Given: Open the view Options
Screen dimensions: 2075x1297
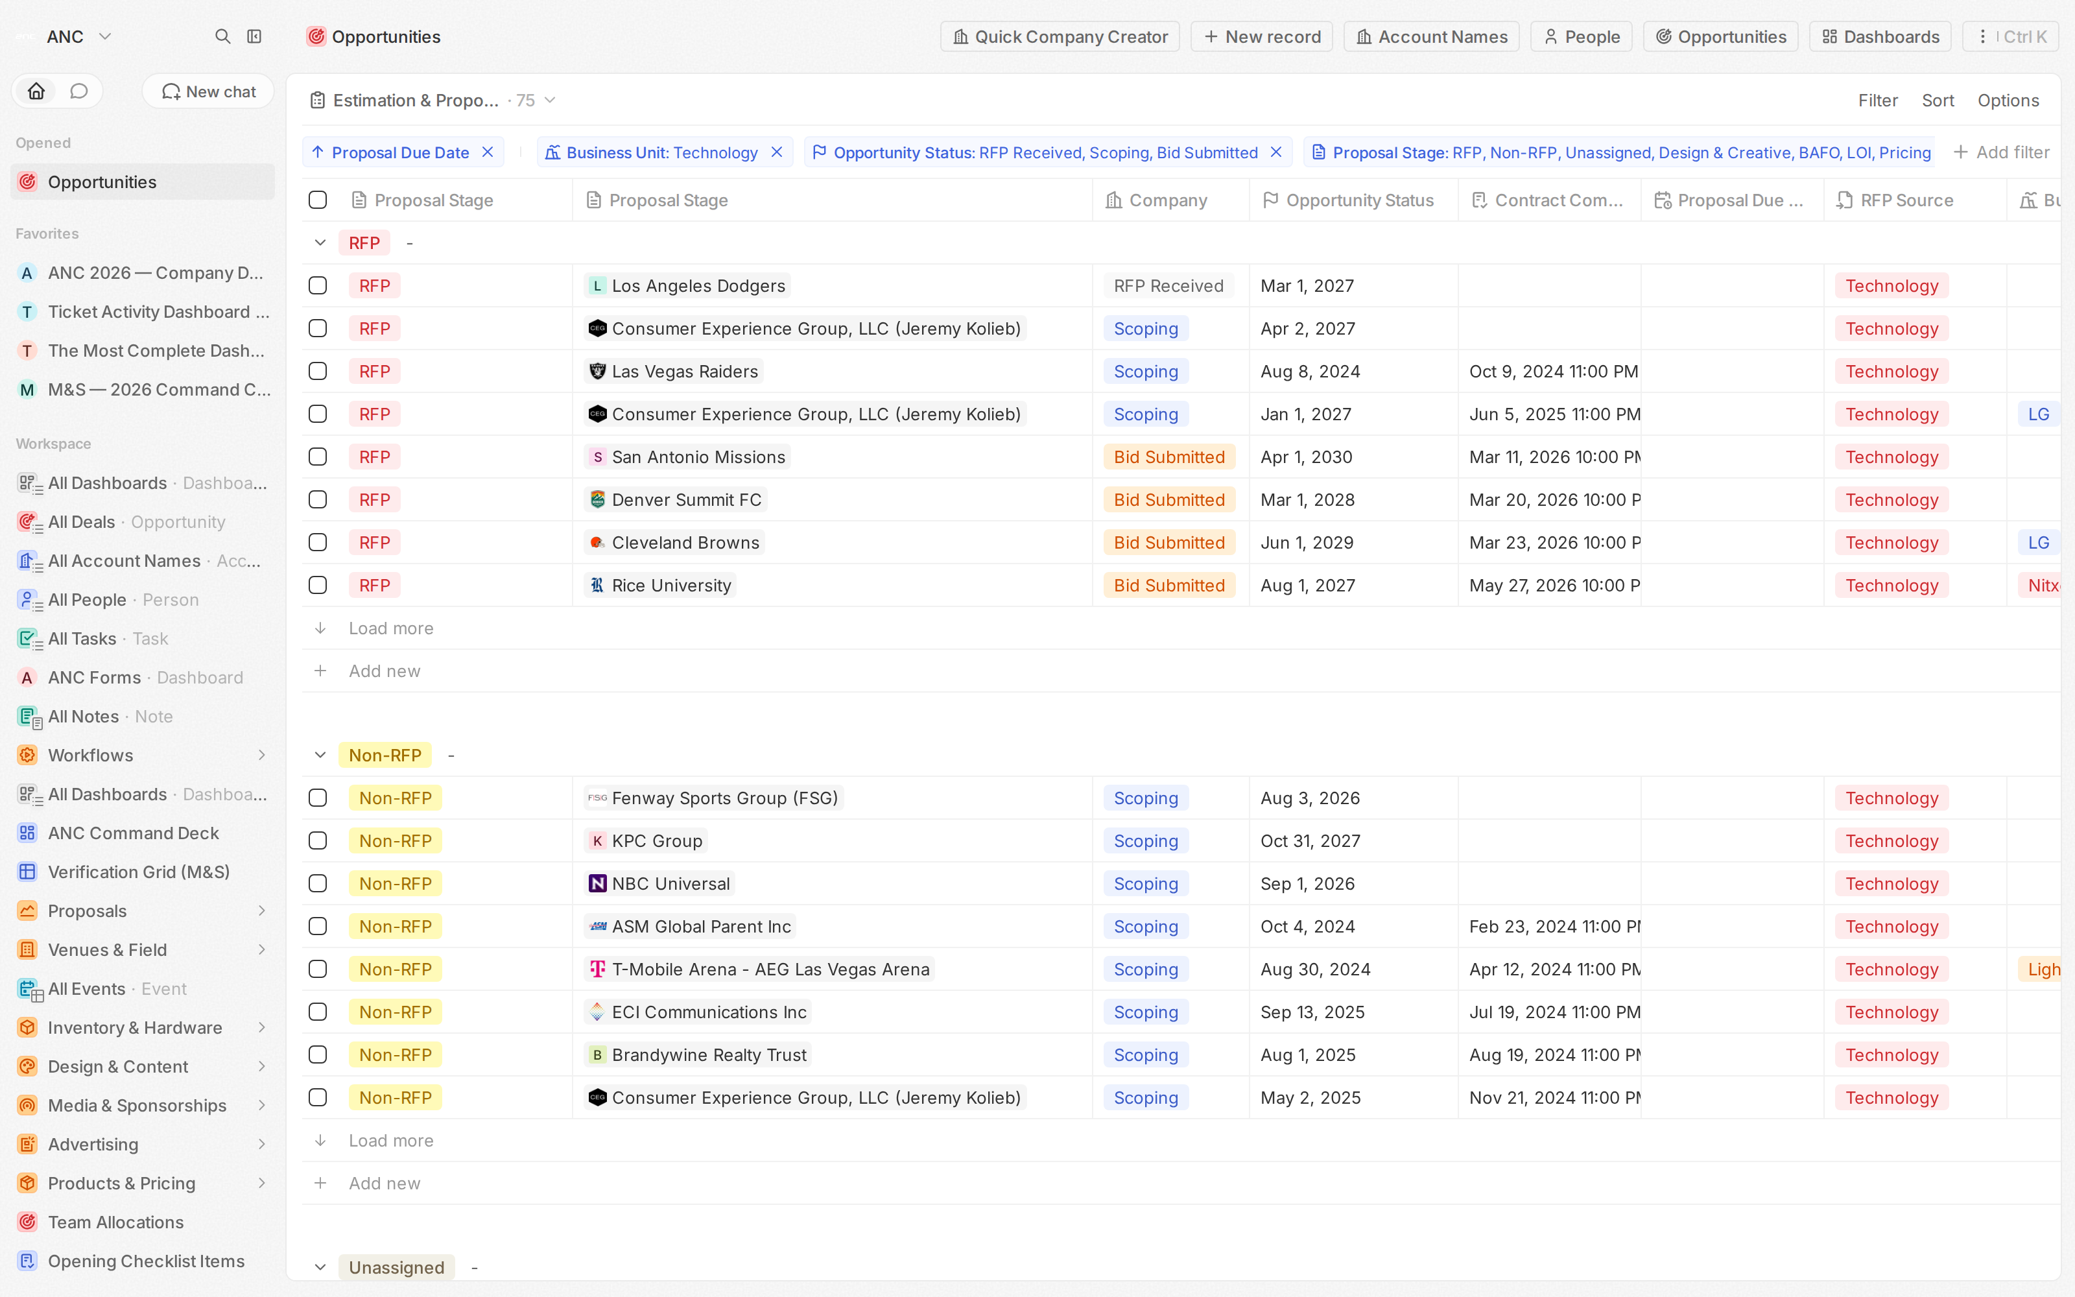Looking at the screenshot, I should (2008, 101).
